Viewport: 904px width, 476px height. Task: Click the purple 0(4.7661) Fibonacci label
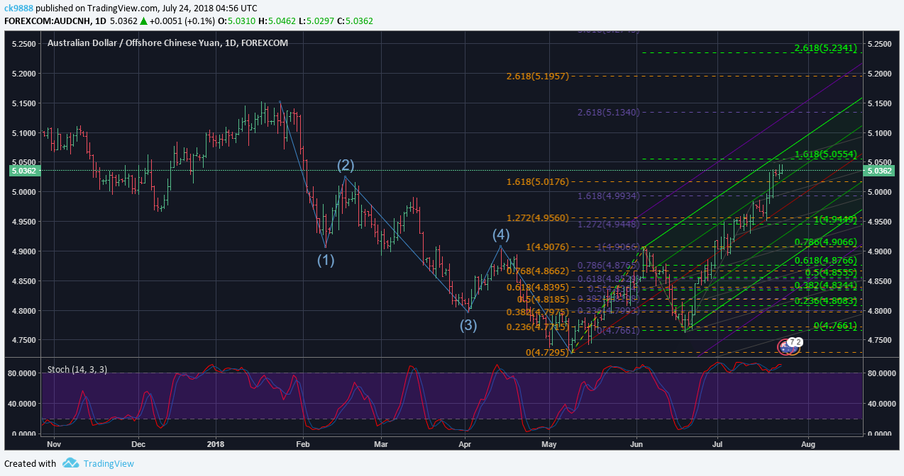point(619,331)
